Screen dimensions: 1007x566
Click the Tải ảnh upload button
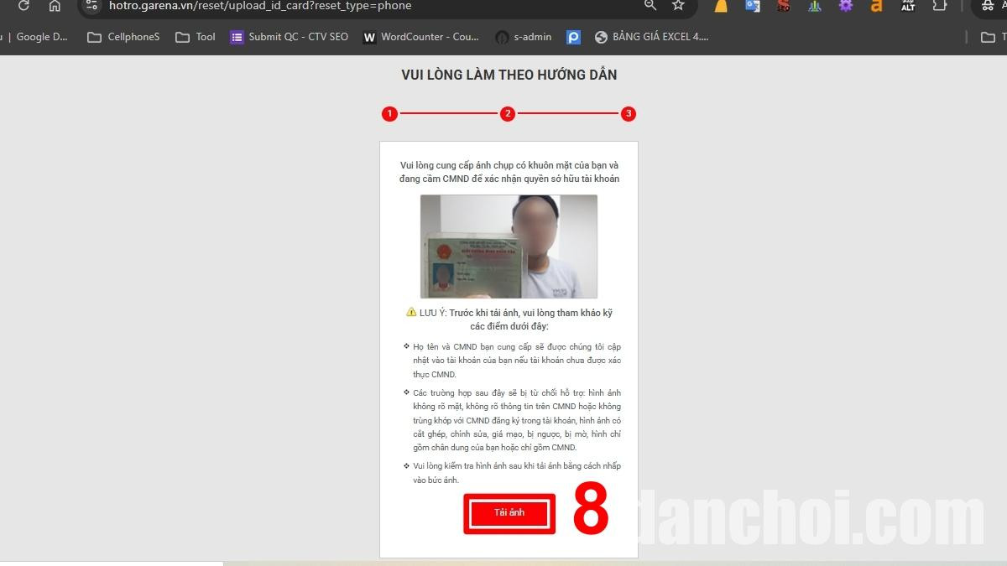[509, 513]
